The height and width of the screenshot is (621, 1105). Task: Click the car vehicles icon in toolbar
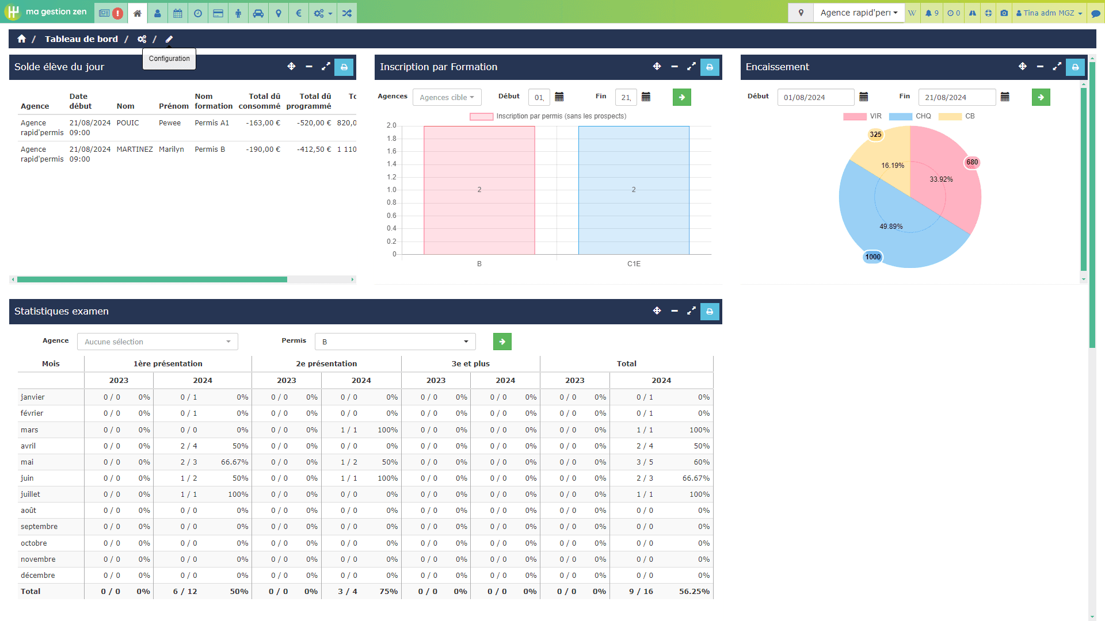(258, 13)
